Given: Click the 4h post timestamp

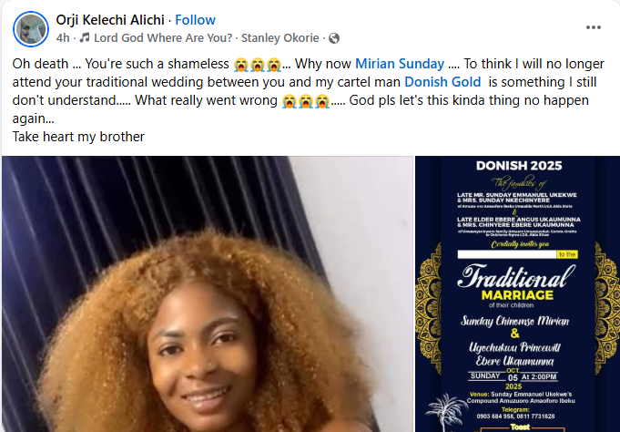Looking at the screenshot, I should [63, 38].
